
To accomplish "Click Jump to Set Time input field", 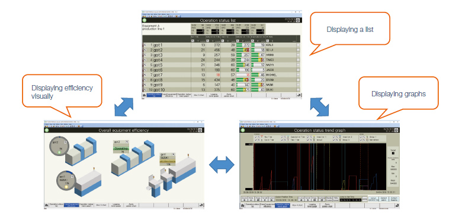I will pos(350,200).
